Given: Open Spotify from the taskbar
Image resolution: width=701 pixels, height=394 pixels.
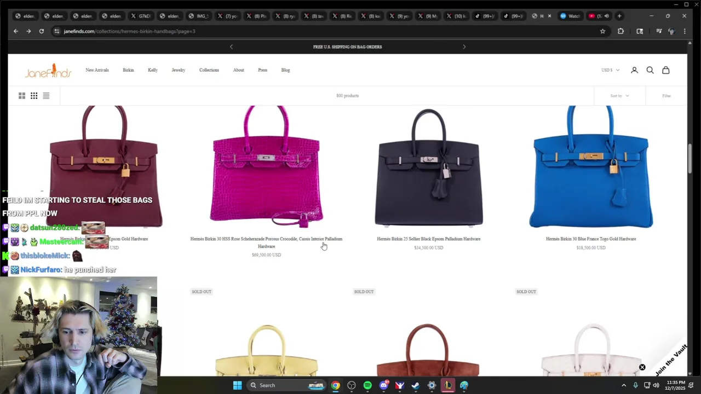Looking at the screenshot, I should point(367,385).
